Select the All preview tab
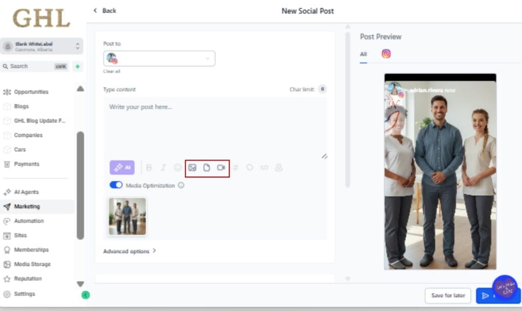Viewport: 522px width, 311px height. [x=362, y=55]
